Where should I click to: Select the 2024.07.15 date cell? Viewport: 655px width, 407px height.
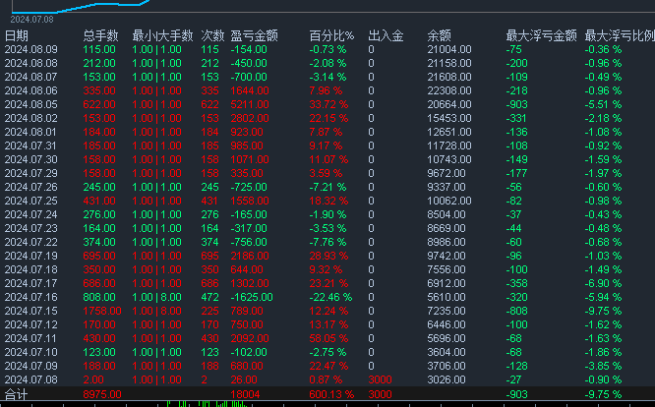(x=30, y=312)
